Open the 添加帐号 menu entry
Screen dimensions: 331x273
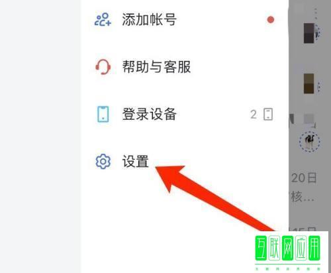[185, 20]
